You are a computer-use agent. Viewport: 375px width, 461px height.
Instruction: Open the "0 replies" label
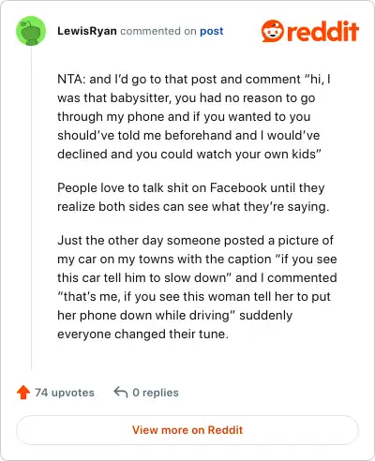156,393
